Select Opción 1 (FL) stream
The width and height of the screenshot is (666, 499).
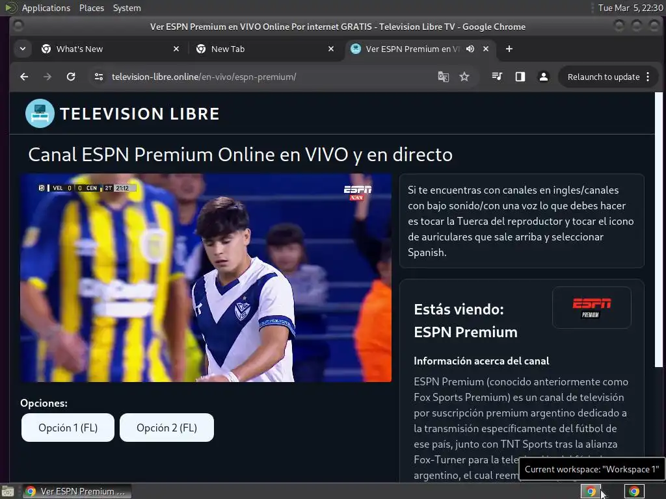[x=68, y=428]
